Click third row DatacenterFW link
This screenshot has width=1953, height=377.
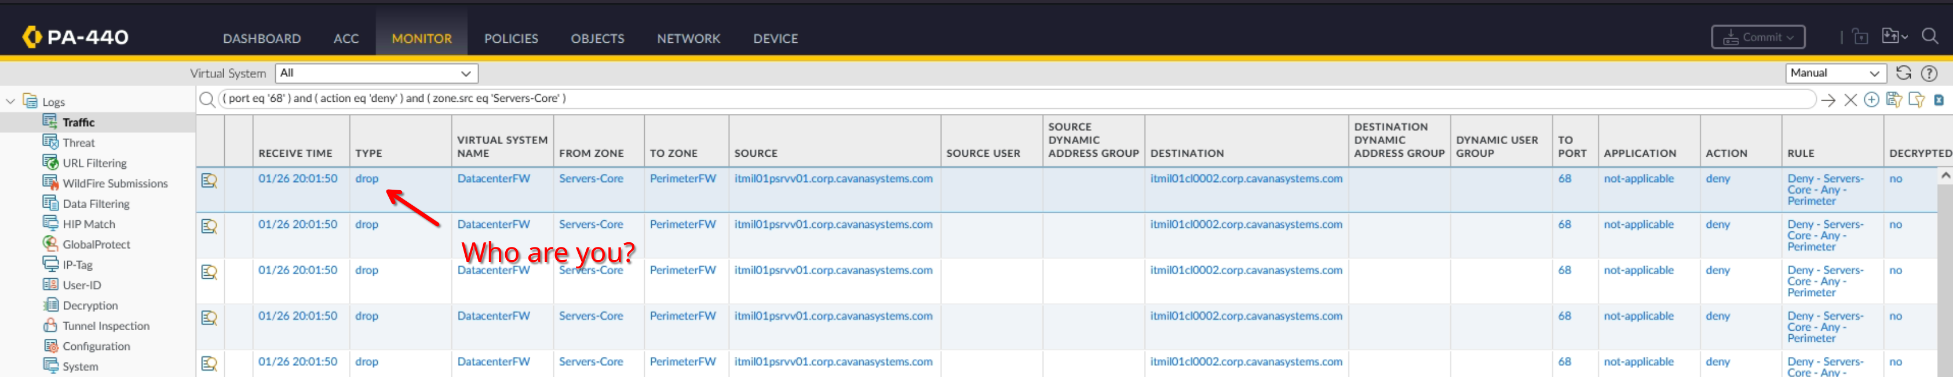point(493,270)
